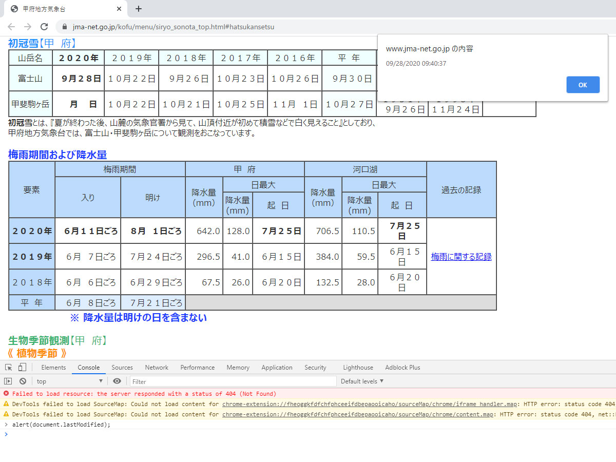
Task: Close the 甲府地方気象台 browser tab
Action: tap(119, 9)
